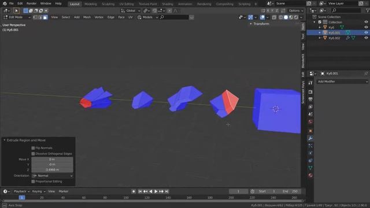The height and width of the screenshot is (208, 370).
Task: Toggle Proportional Editing checkbox in operator panel
Action: point(33,181)
